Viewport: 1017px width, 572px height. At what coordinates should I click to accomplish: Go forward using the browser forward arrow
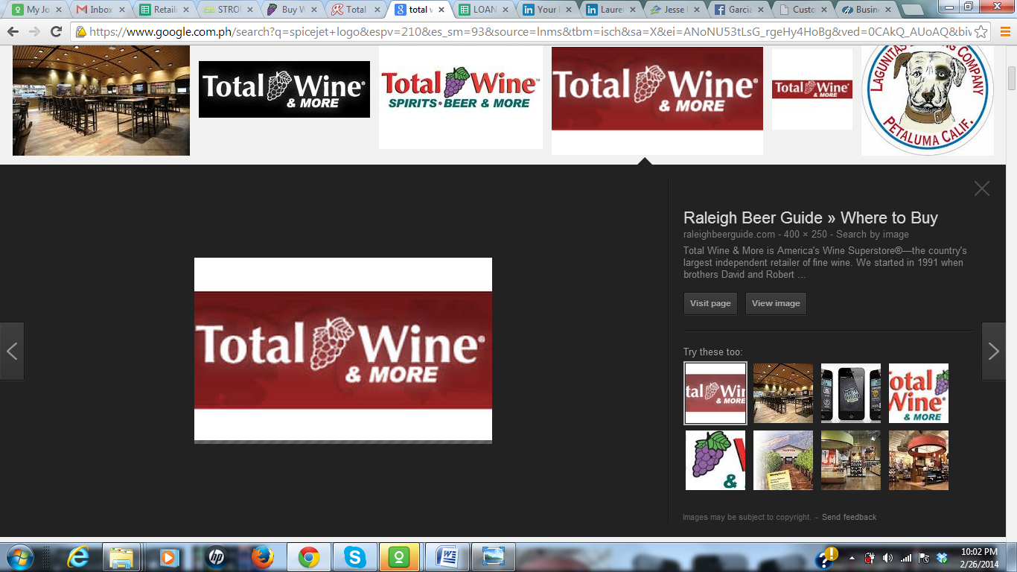pyautogui.click(x=34, y=32)
